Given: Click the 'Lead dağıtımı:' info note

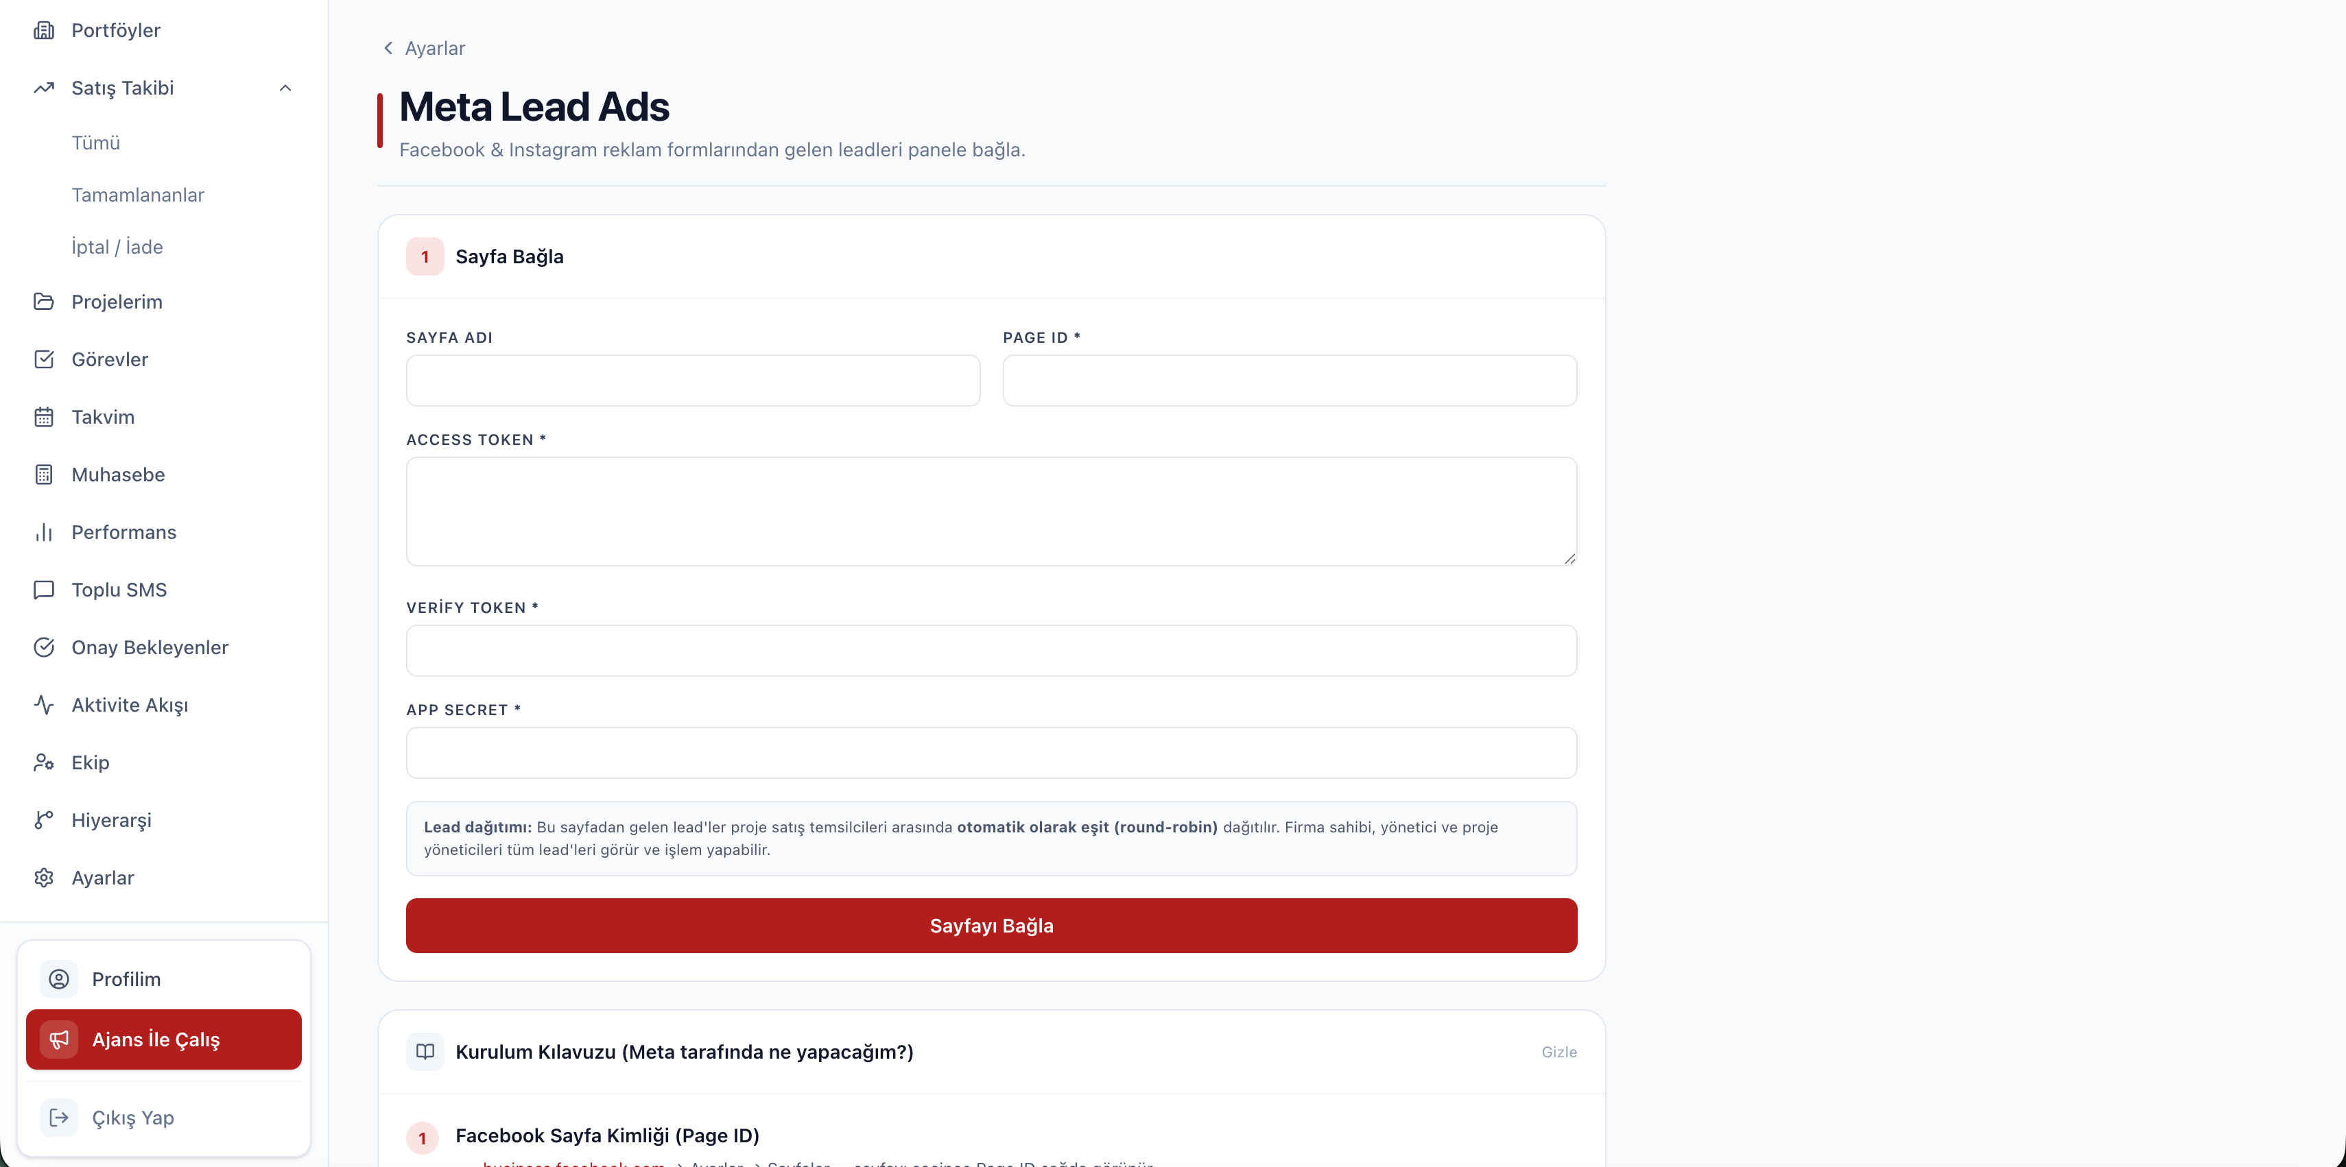Looking at the screenshot, I should (991, 839).
